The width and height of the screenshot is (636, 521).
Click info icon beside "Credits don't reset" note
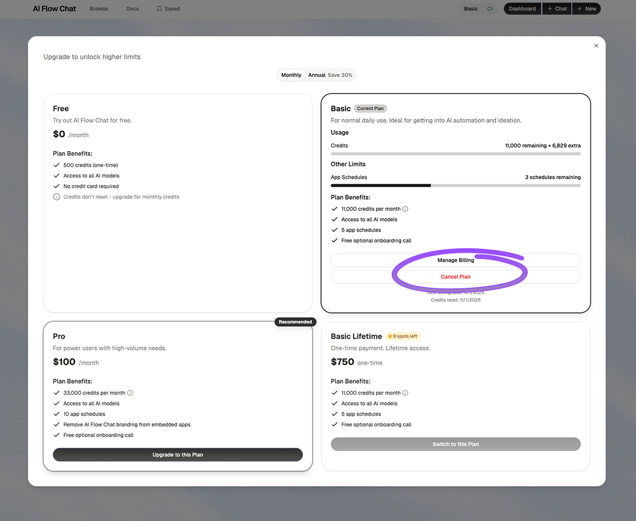pos(57,197)
